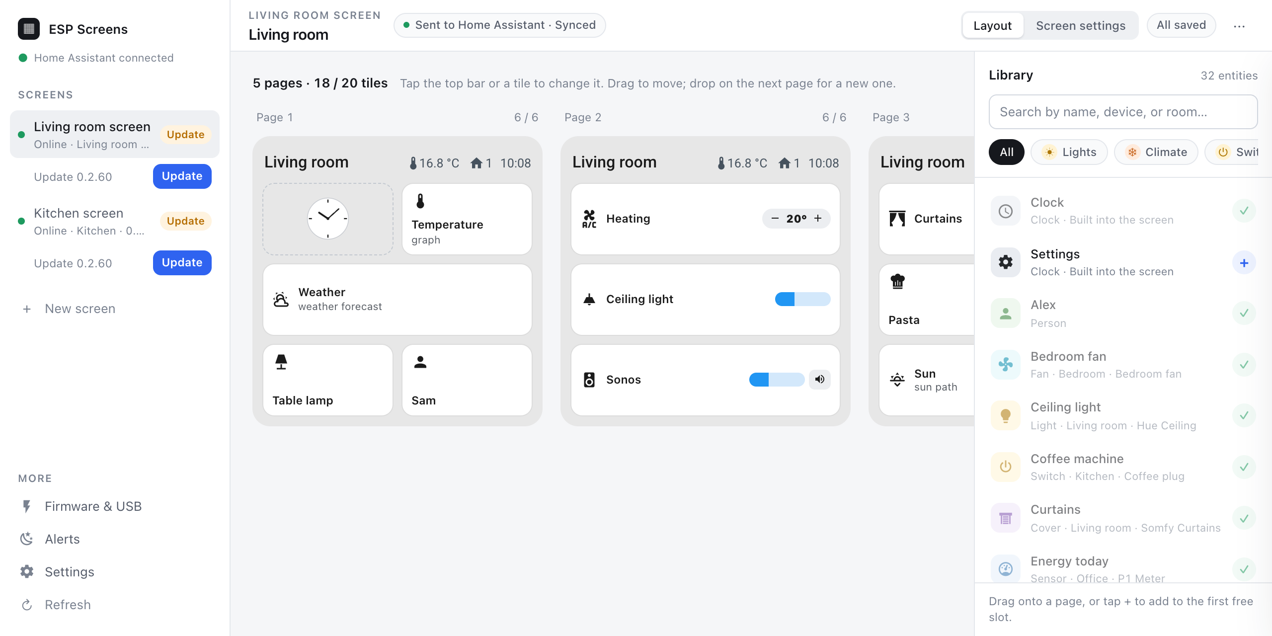1272x636 pixels.
Task: Toggle the Curtains library checkmark
Action: coord(1244,518)
